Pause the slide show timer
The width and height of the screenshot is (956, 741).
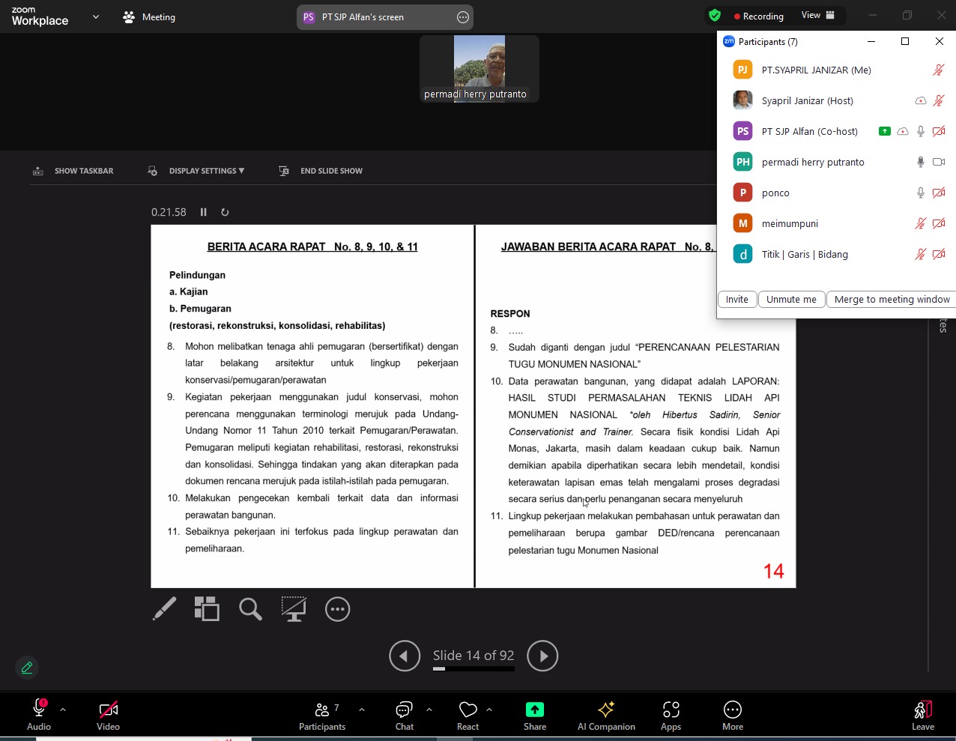click(203, 212)
